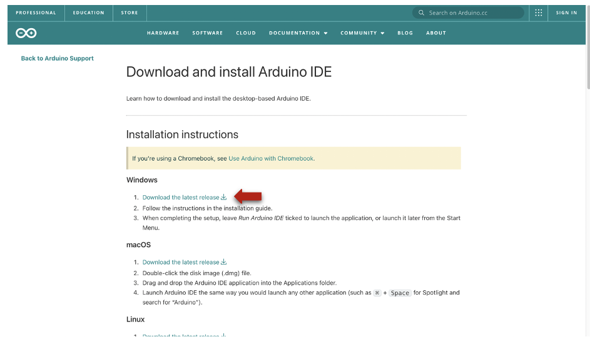Click Windows Download the latest release link
The width and height of the screenshot is (590, 349).
[x=181, y=197]
